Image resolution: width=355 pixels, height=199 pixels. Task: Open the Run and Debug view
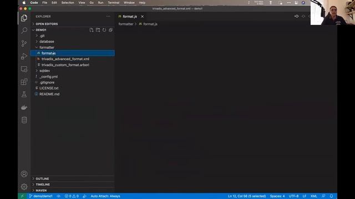[24, 56]
